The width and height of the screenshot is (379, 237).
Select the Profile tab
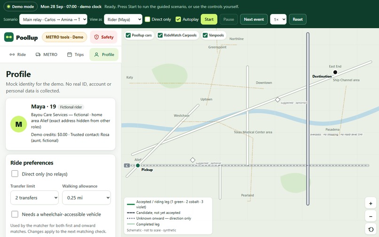pyautogui.click(x=104, y=55)
